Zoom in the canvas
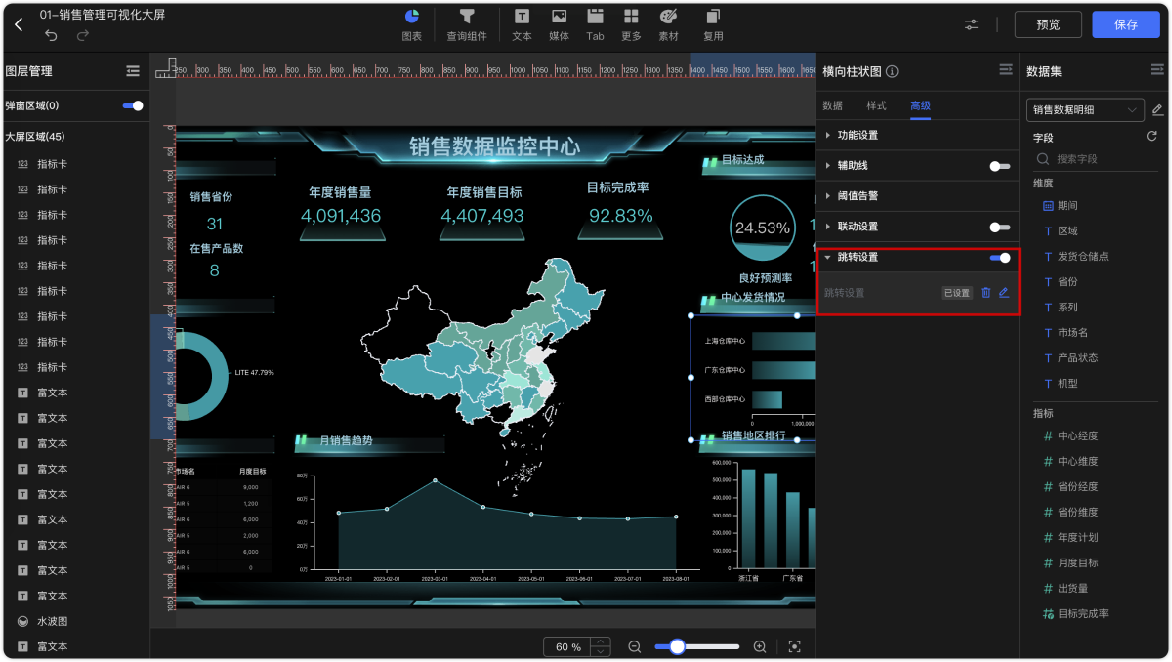 [x=760, y=646]
